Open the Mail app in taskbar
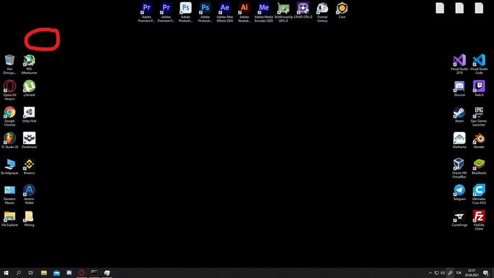Screen dimensions: 494x278 tap(56, 272)
